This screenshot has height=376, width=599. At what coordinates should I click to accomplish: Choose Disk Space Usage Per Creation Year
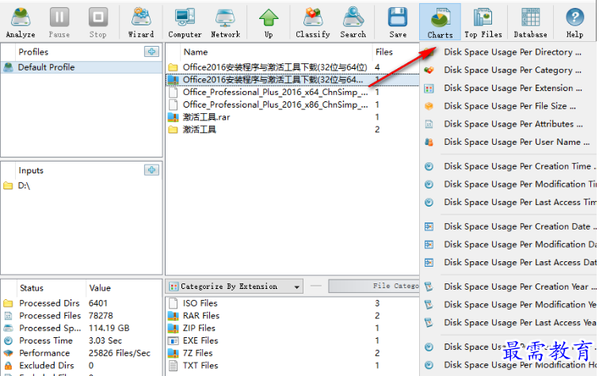point(509,287)
